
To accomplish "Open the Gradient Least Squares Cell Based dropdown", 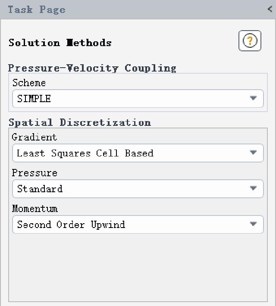I will (x=138, y=153).
